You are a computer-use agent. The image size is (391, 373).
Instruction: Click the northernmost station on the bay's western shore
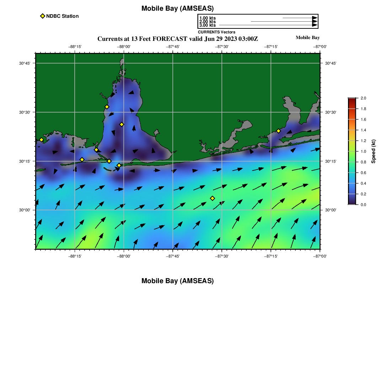(x=107, y=107)
